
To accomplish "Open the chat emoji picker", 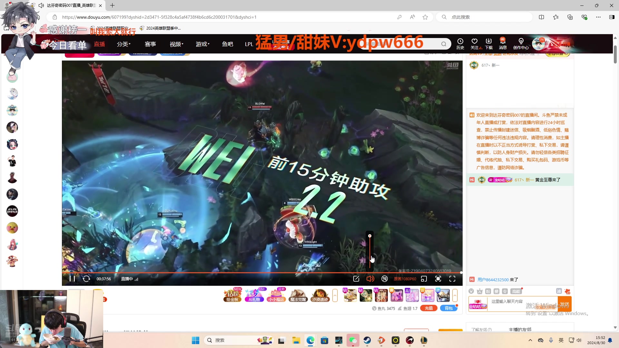I will [471, 291].
